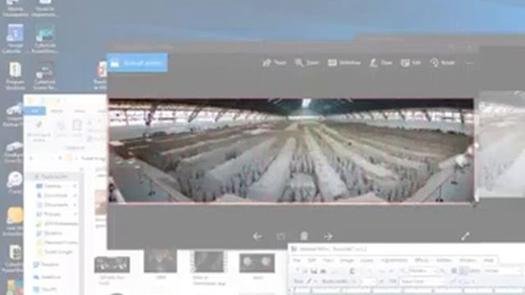Open Edit menu in Paint.NET window
The height and width of the screenshot is (295, 525).
tap(312, 260)
